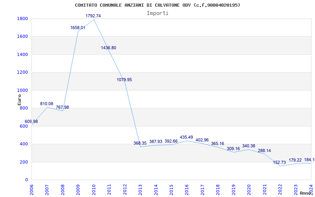Select the 392.66 data label

coord(171,141)
